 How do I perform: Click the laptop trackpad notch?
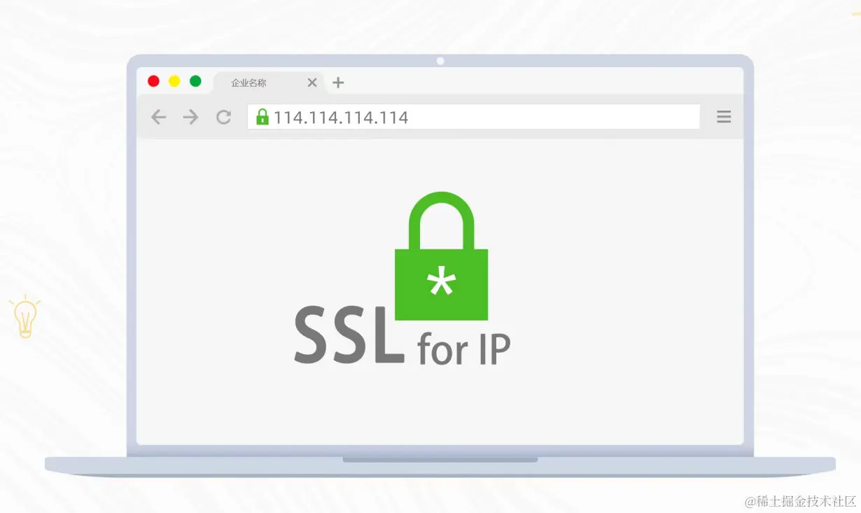(440, 460)
